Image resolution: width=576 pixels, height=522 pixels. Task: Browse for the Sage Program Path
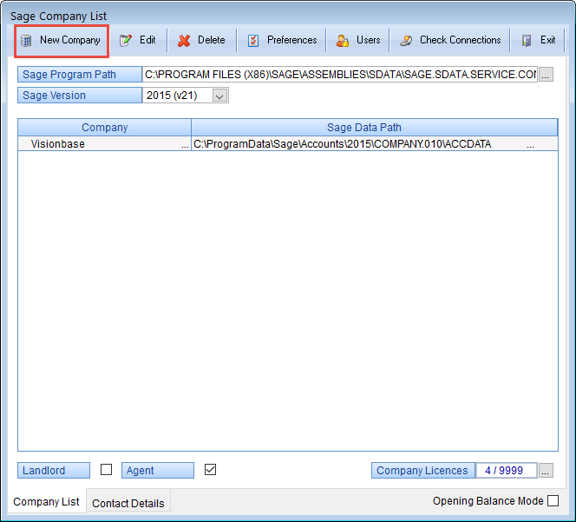tap(546, 75)
